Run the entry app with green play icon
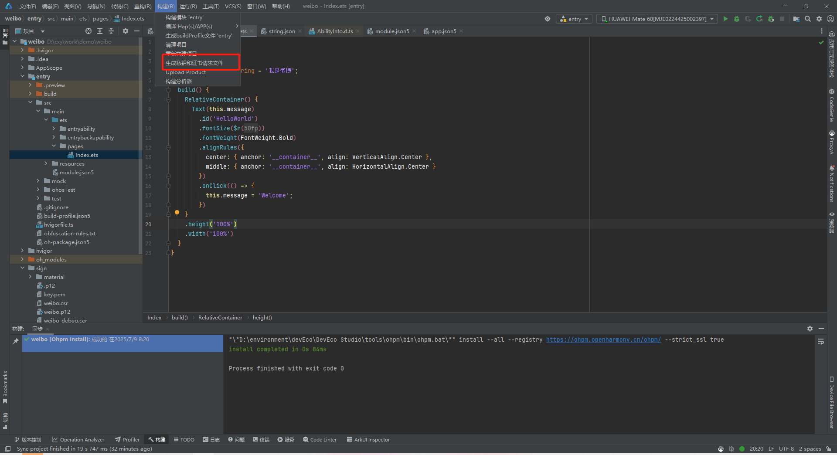This screenshot has height=455, width=837. tap(725, 19)
